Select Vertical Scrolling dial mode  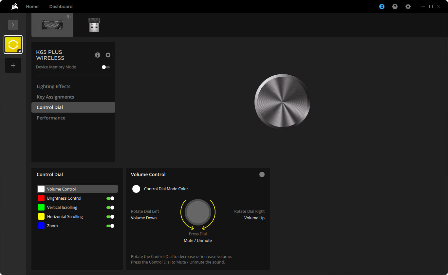62,208
